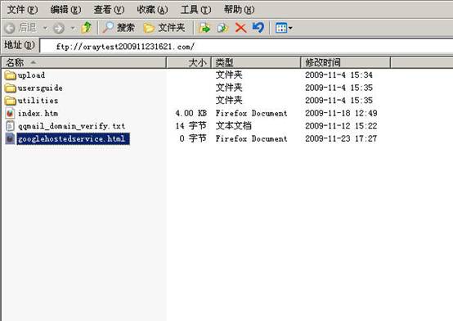Open the Back history dropdown arrow
The width and height of the screenshot is (453, 321).
(x=45, y=28)
